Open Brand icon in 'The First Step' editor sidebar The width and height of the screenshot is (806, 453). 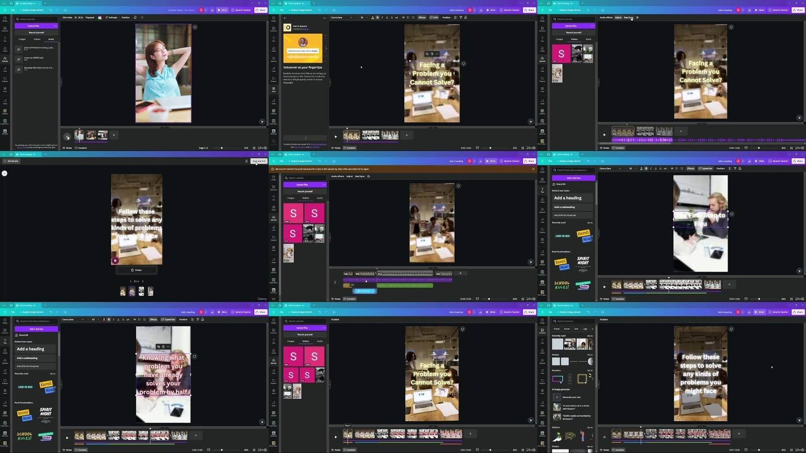coord(542,201)
